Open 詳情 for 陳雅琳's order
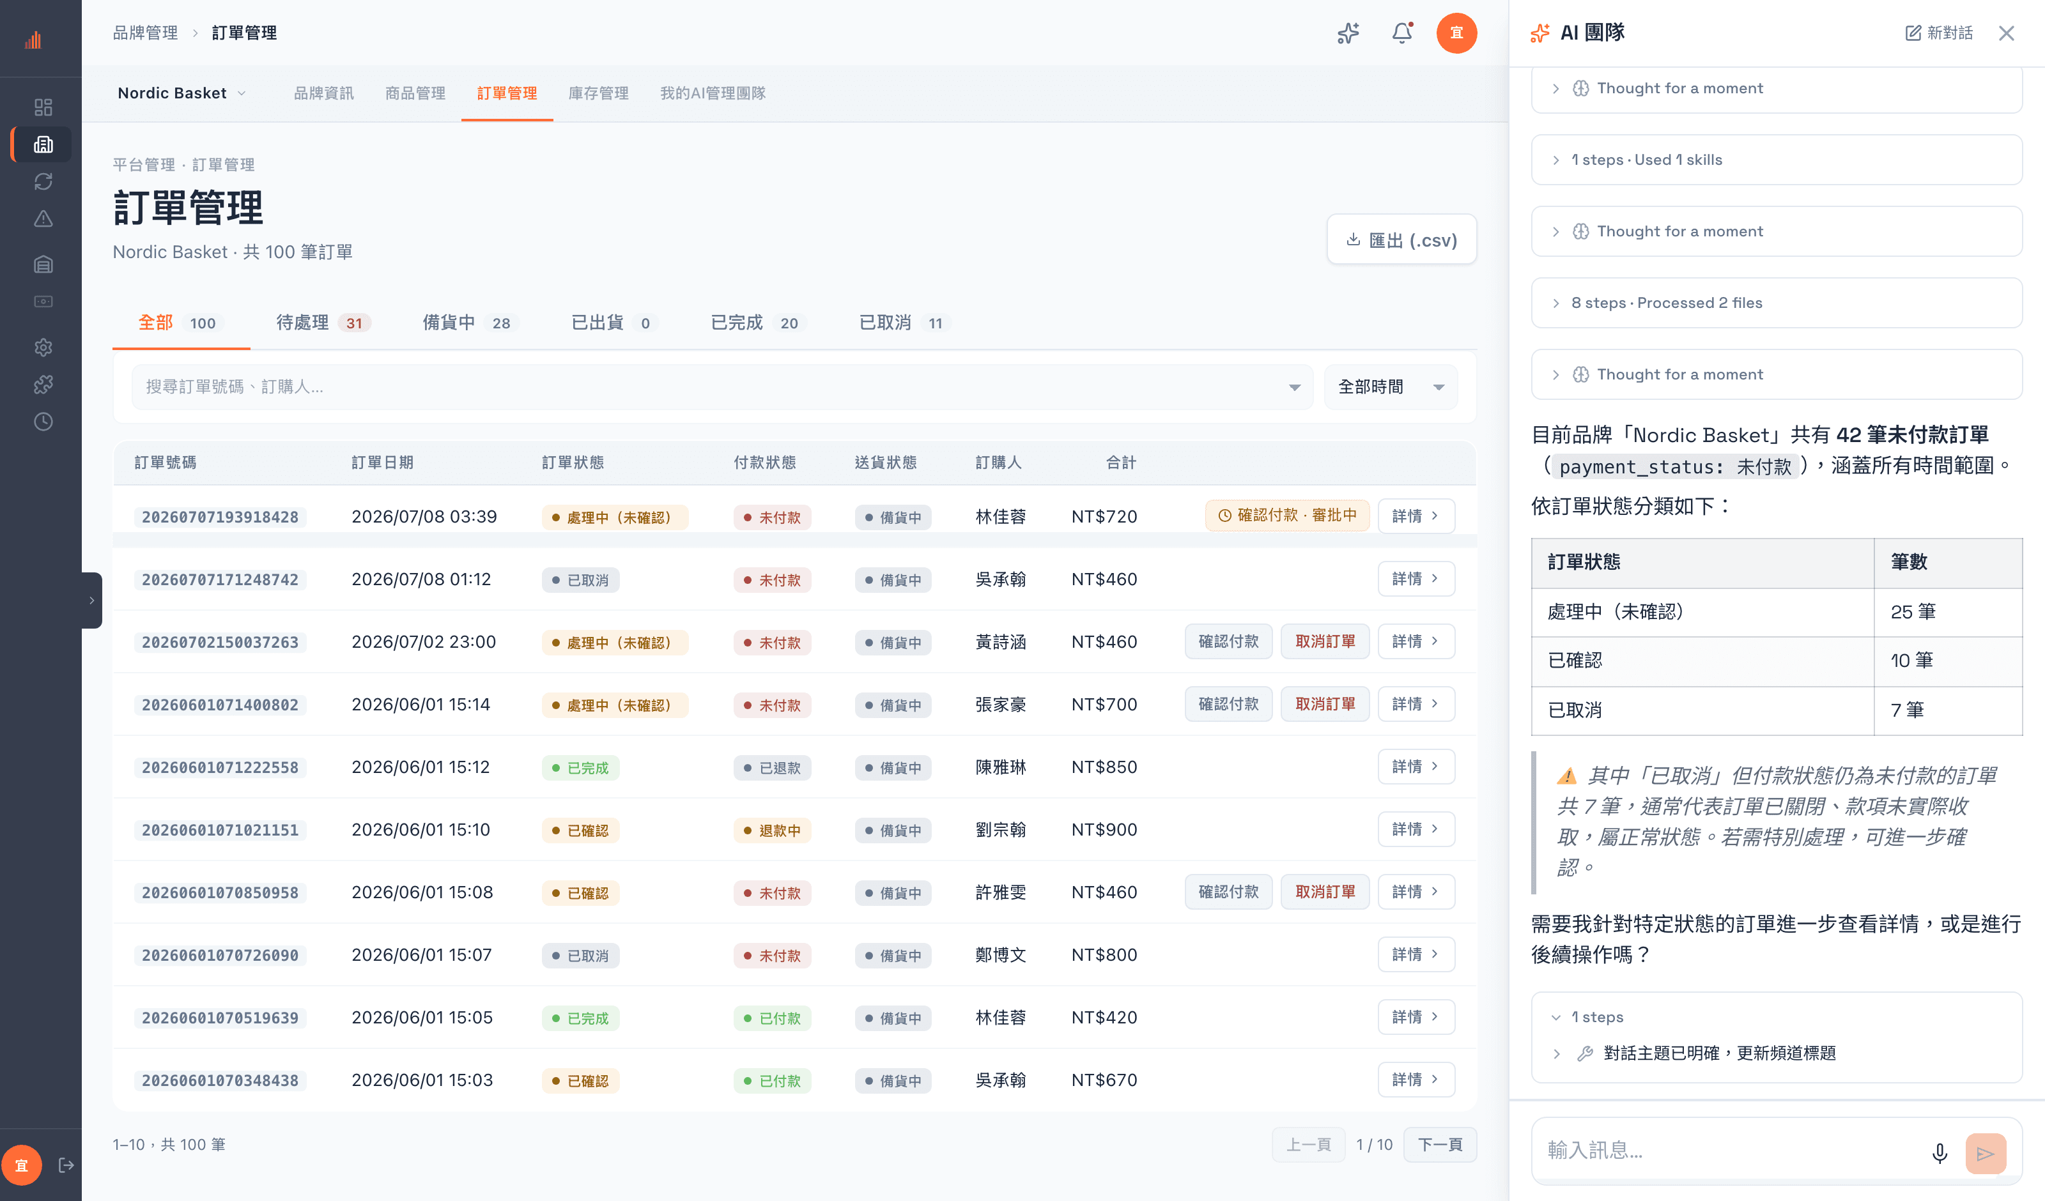Image resolution: width=2045 pixels, height=1201 pixels. click(x=1416, y=766)
